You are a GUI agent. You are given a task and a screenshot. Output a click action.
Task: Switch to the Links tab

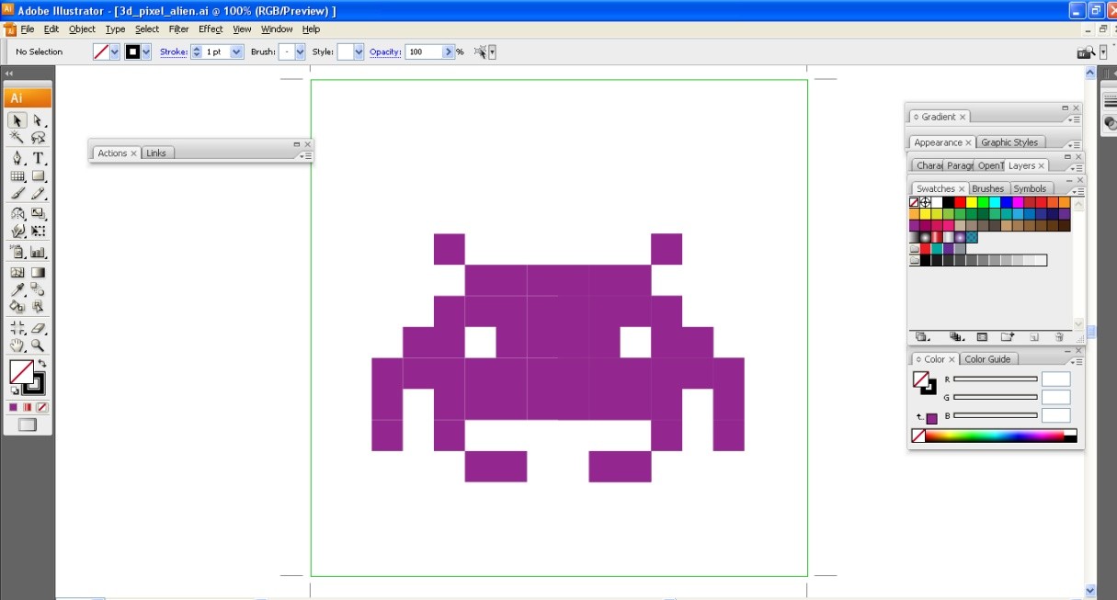tap(156, 153)
